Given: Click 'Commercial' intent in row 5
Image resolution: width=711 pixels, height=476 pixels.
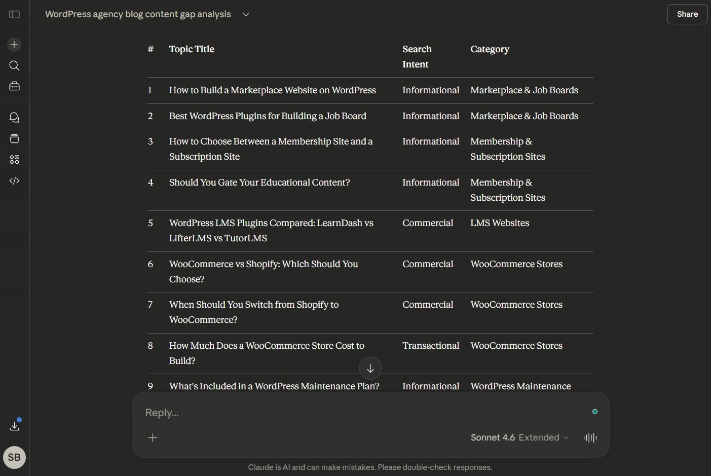Looking at the screenshot, I should click(428, 223).
